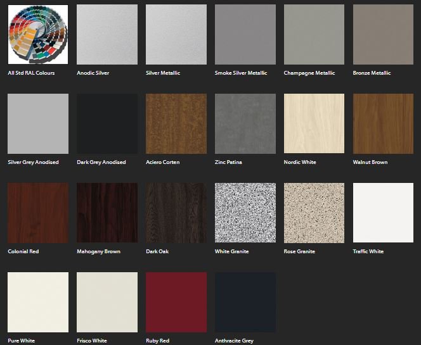Click the "Champagne Metallic" label
421x345 pixels.
(x=309, y=73)
